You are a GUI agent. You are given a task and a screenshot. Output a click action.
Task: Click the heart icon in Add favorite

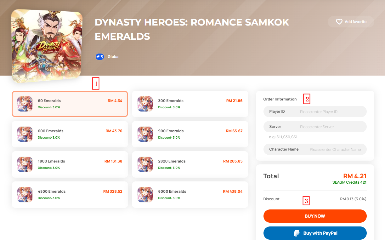[x=339, y=22]
